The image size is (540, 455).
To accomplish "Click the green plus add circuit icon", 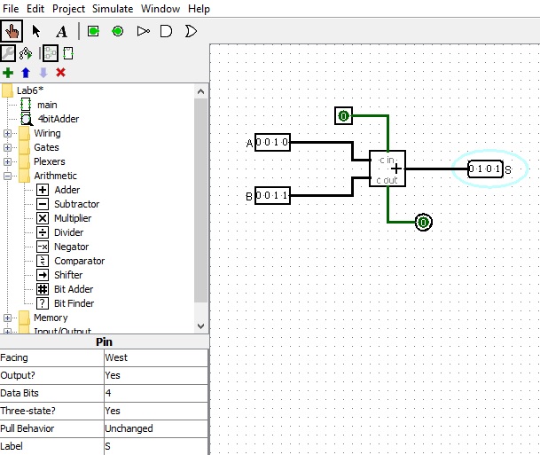I will 8,73.
